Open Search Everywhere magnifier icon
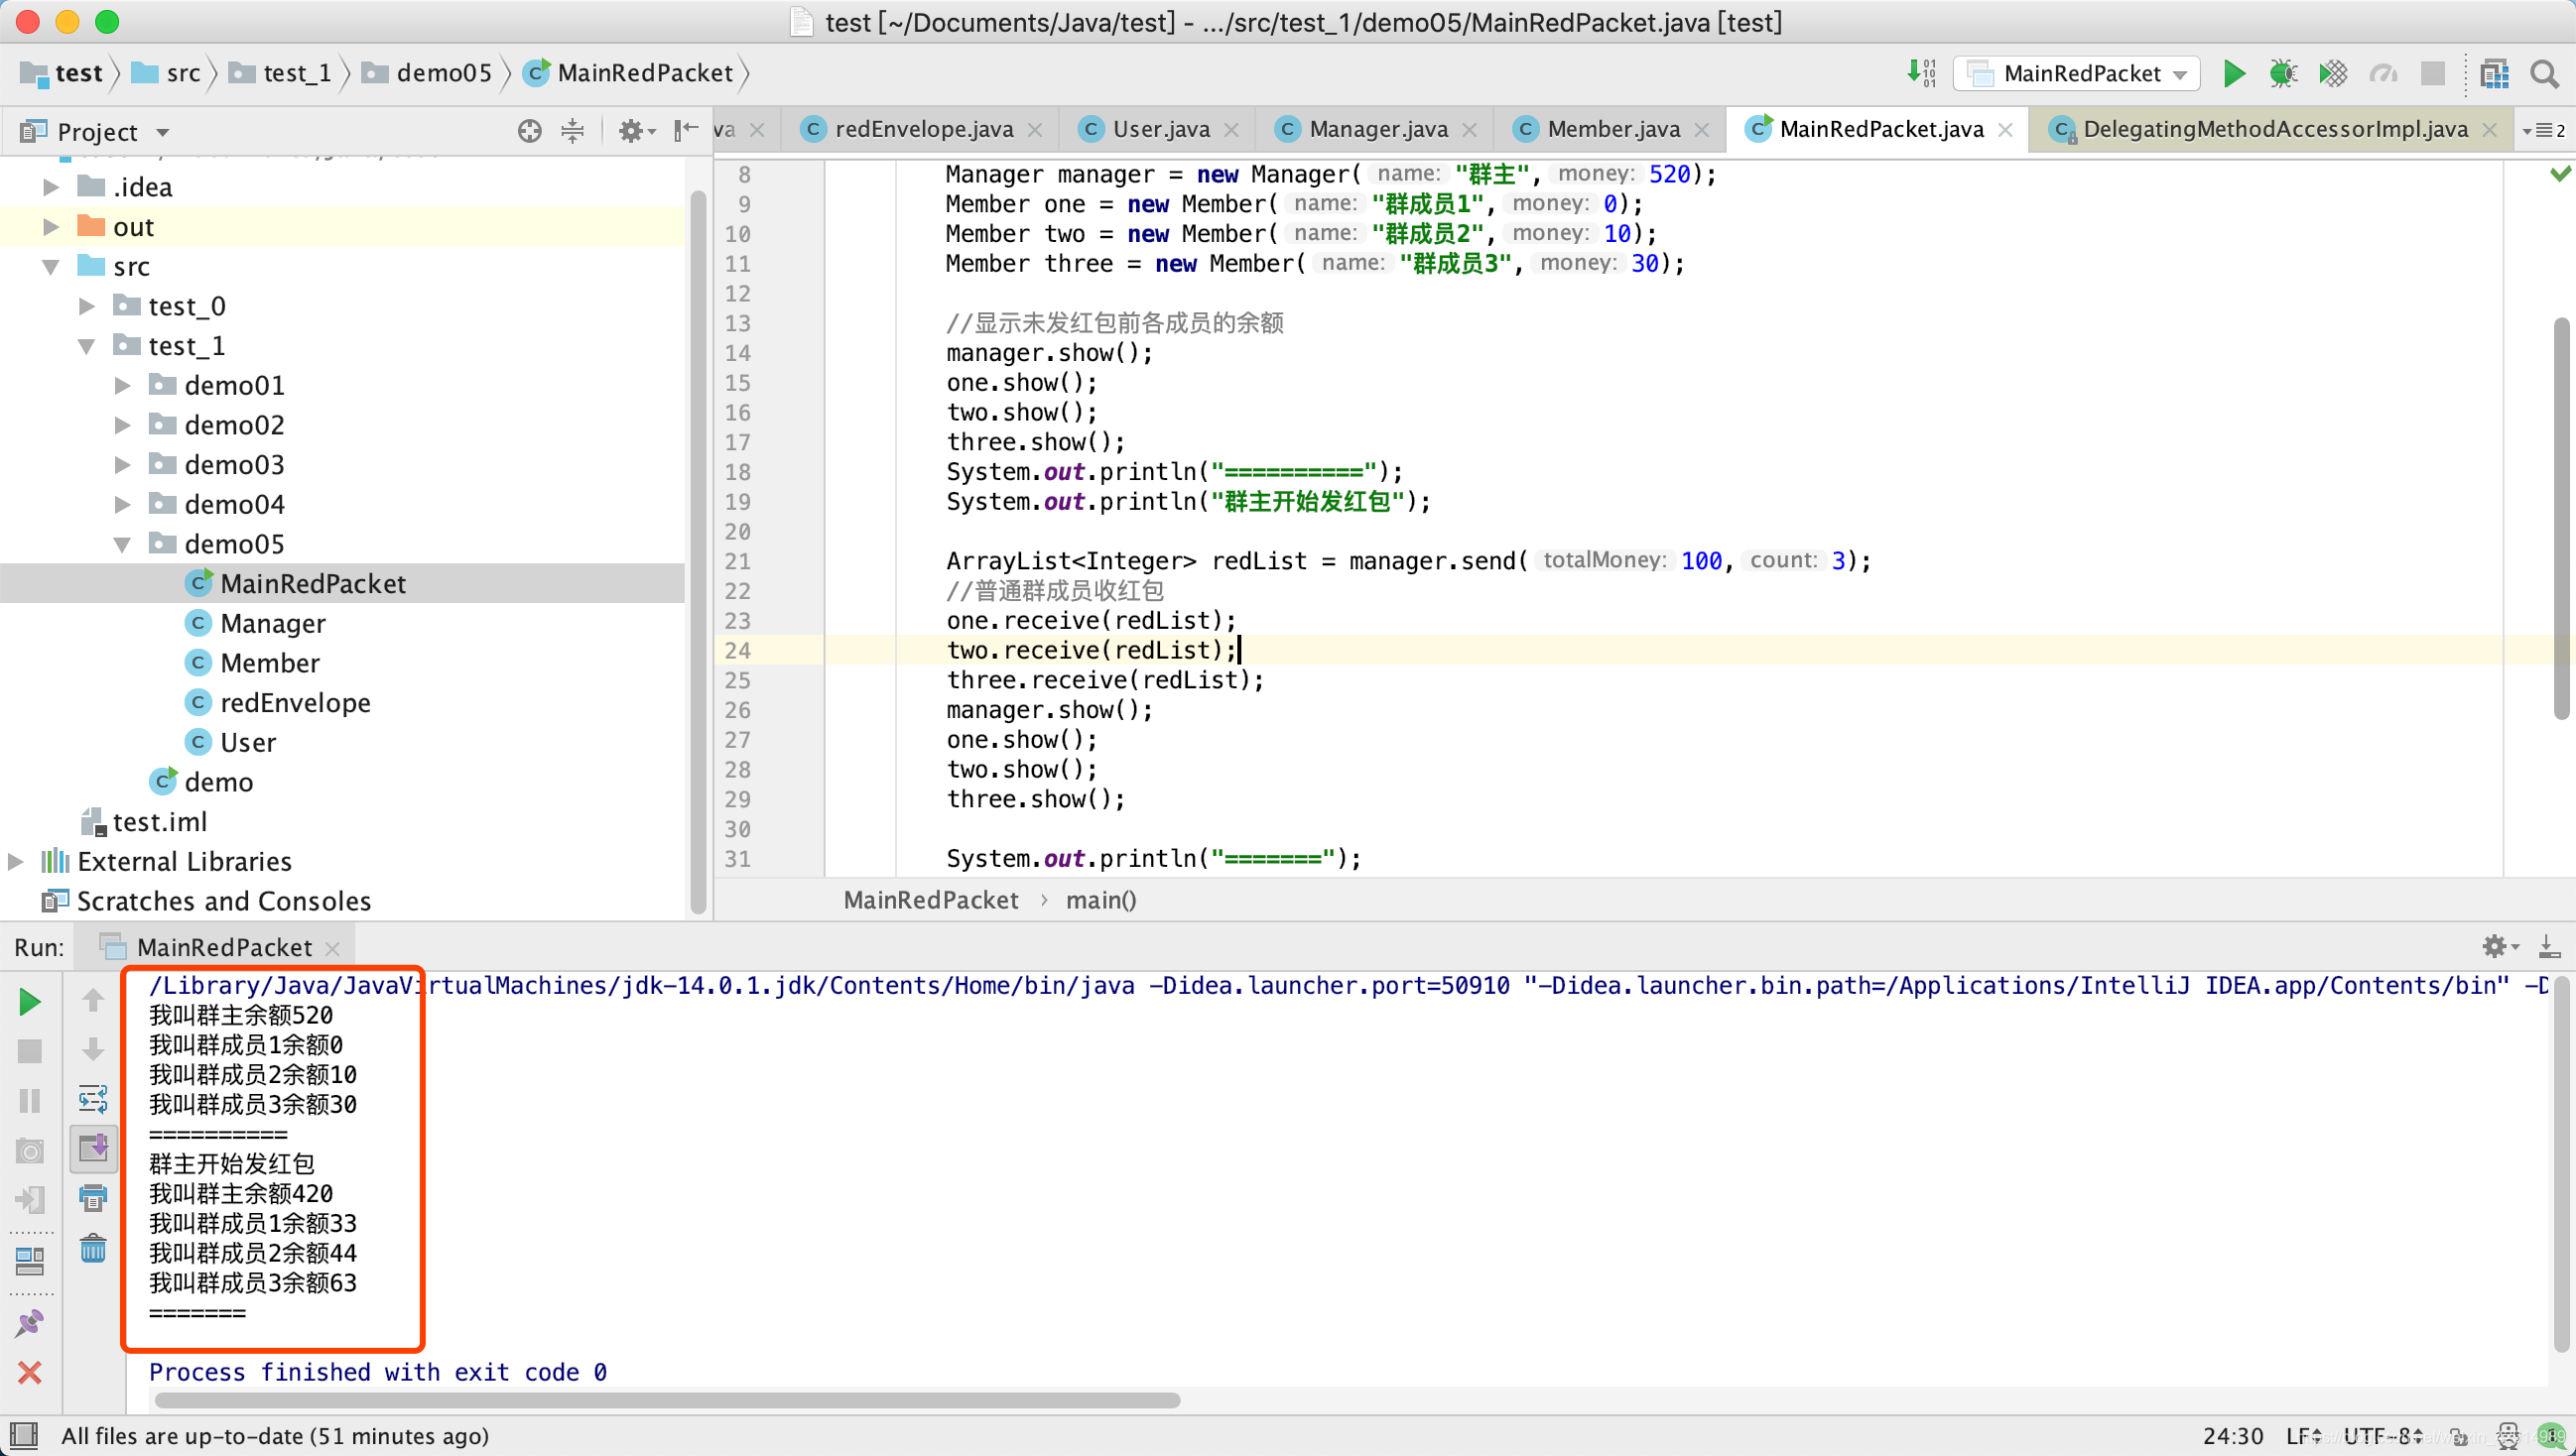 2544,73
